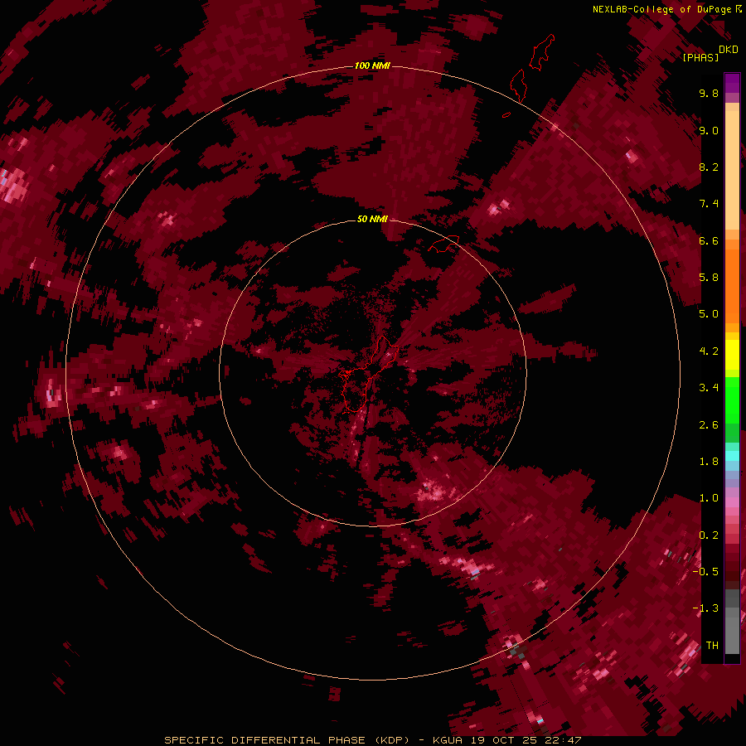Image resolution: width=746 pixels, height=746 pixels.
Task: Click the 22:47 timestamp
Action: pos(564,740)
